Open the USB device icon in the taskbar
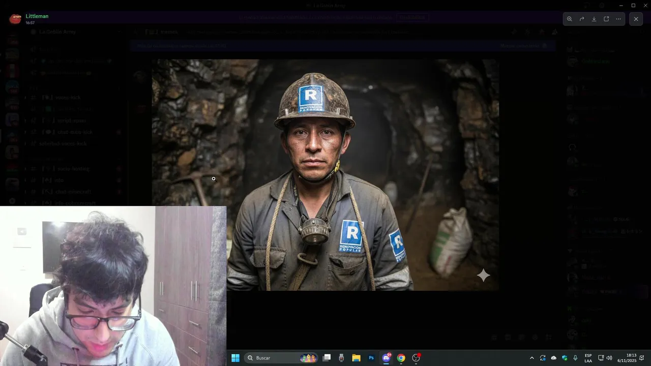651x366 pixels. point(341,358)
